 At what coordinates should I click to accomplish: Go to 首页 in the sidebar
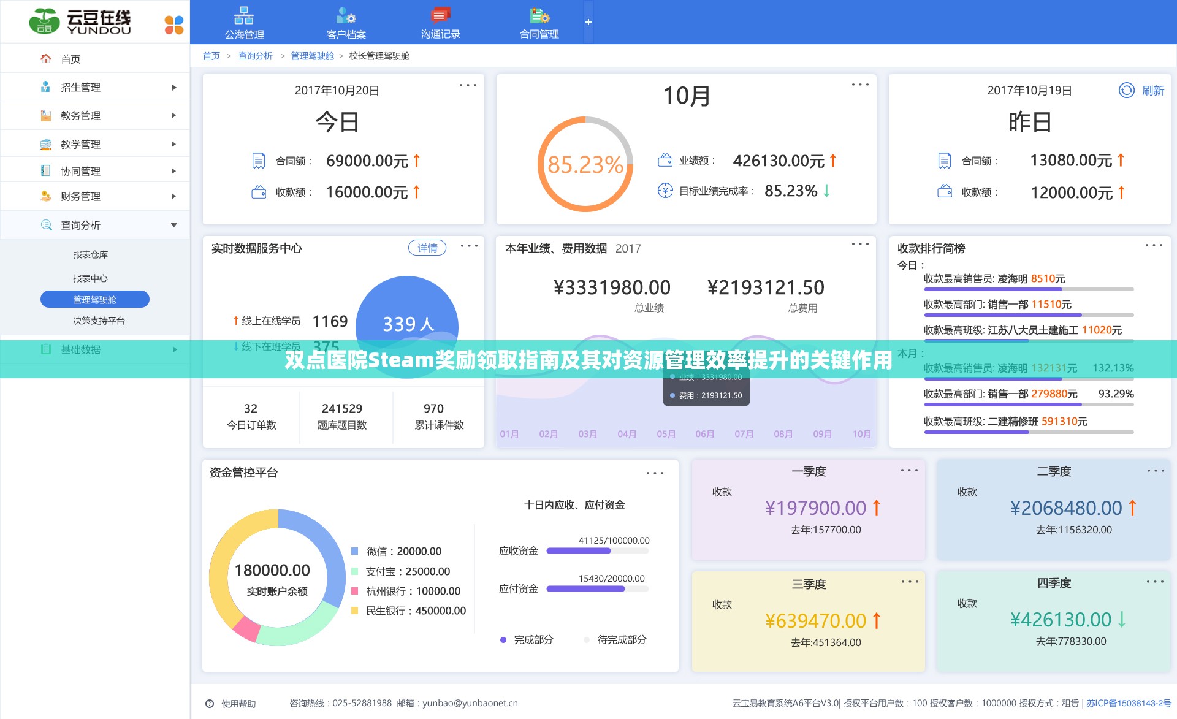click(70, 59)
